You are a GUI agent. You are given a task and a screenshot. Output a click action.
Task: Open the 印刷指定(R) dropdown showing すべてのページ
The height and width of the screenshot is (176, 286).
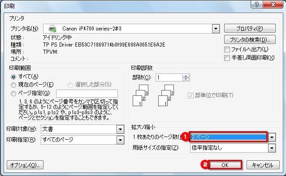pos(82,140)
